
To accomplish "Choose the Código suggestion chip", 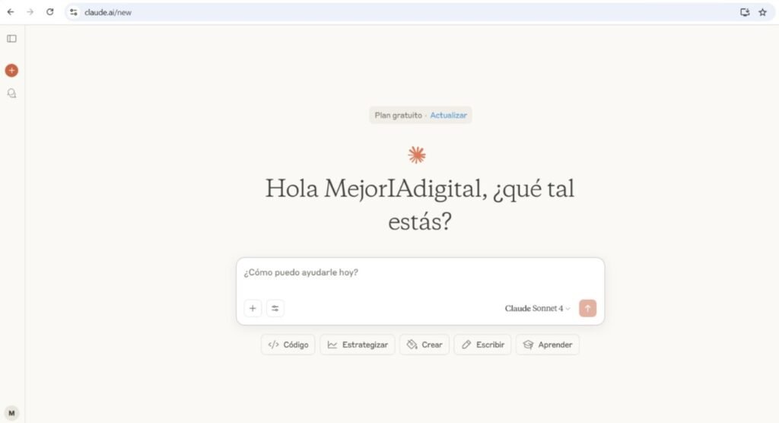I will coord(288,345).
